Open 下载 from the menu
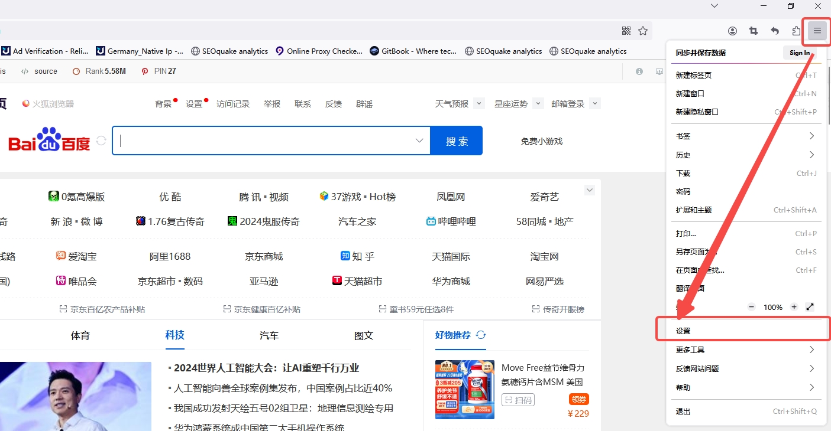Screen dimensions: 831x431 pos(746,173)
